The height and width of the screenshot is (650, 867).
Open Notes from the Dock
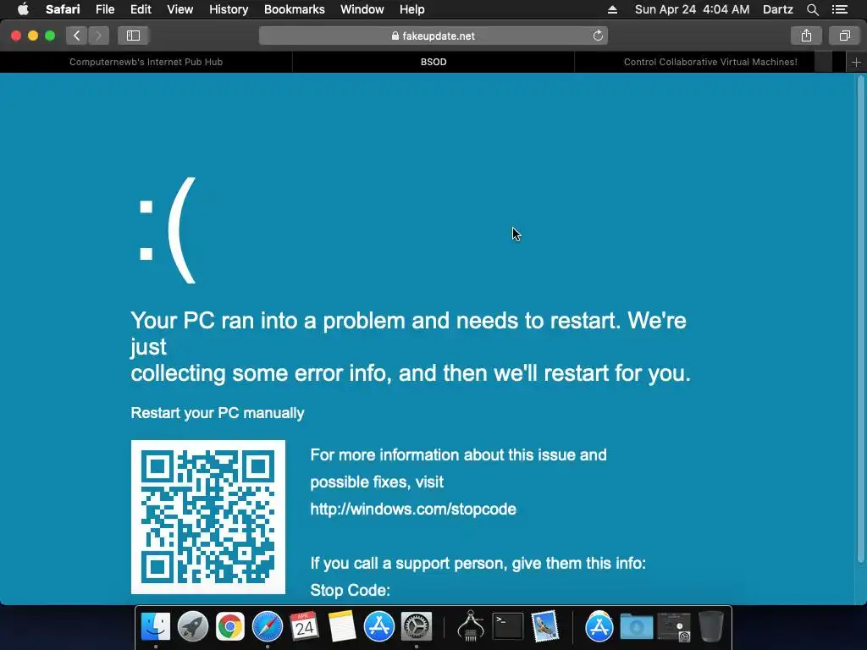tap(342, 627)
